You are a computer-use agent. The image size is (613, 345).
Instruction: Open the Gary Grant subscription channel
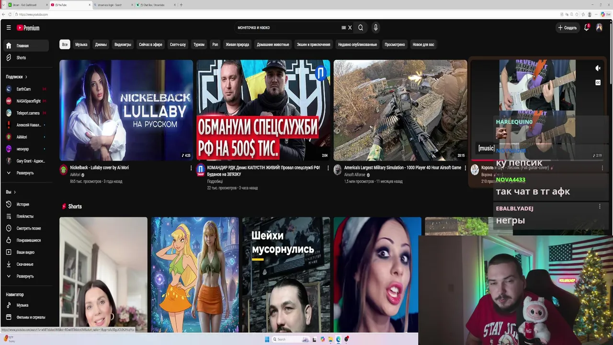[27, 161]
